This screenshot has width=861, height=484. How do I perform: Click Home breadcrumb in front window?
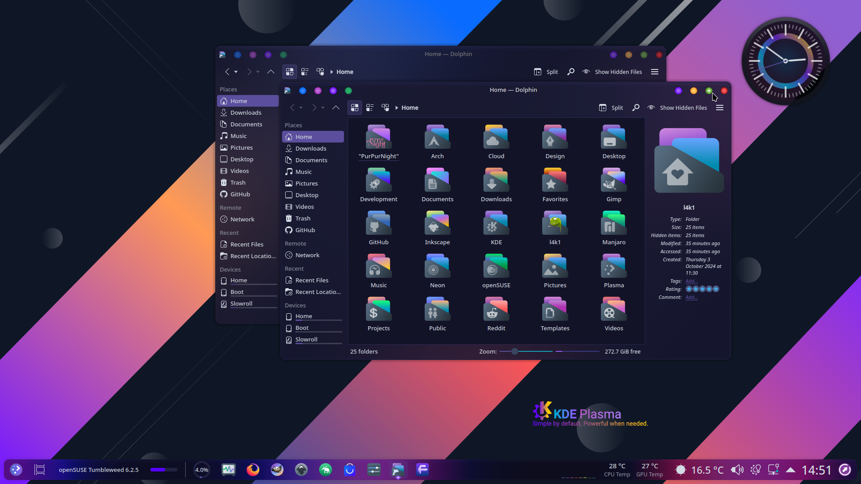pyautogui.click(x=410, y=108)
